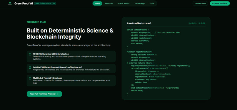Viewport: 237px width, 110px height.
Task: Click the 'Already registered' require code line
Action: coord(160,66)
